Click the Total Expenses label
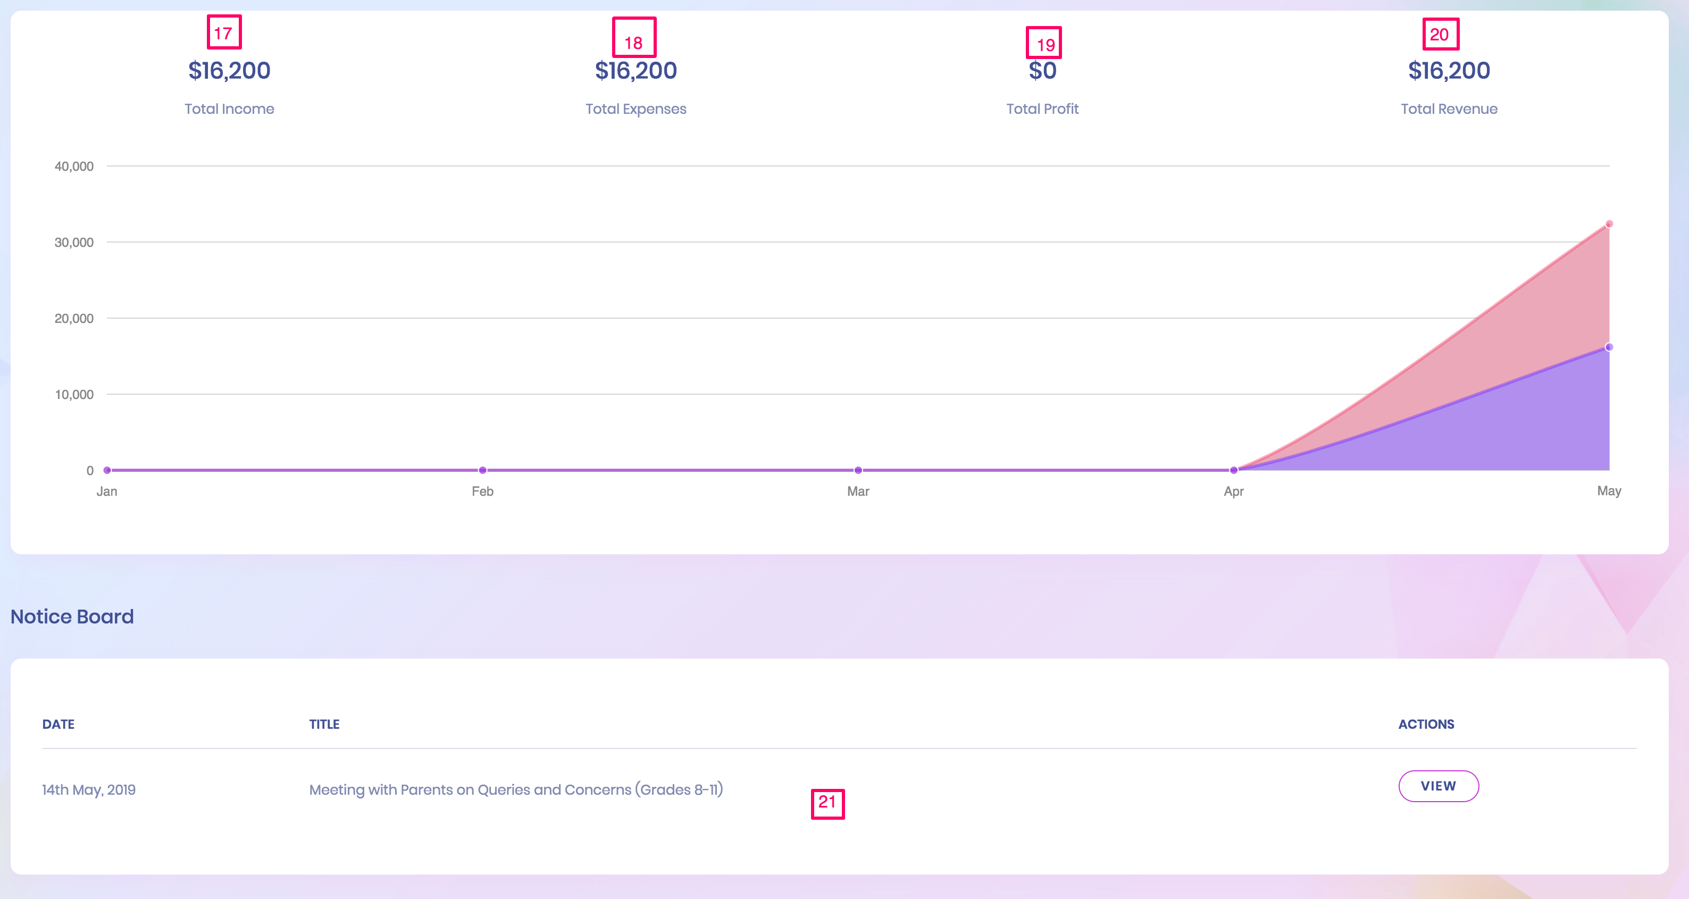Image resolution: width=1689 pixels, height=899 pixels. point(636,109)
